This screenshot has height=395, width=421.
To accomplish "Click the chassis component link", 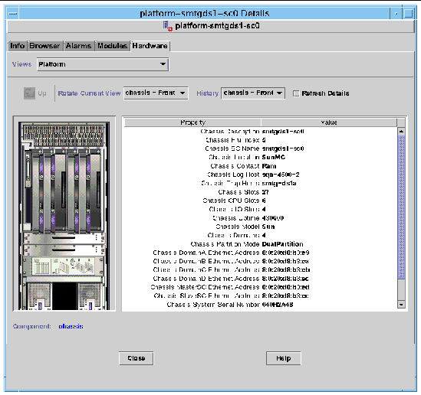I will pos(71,326).
